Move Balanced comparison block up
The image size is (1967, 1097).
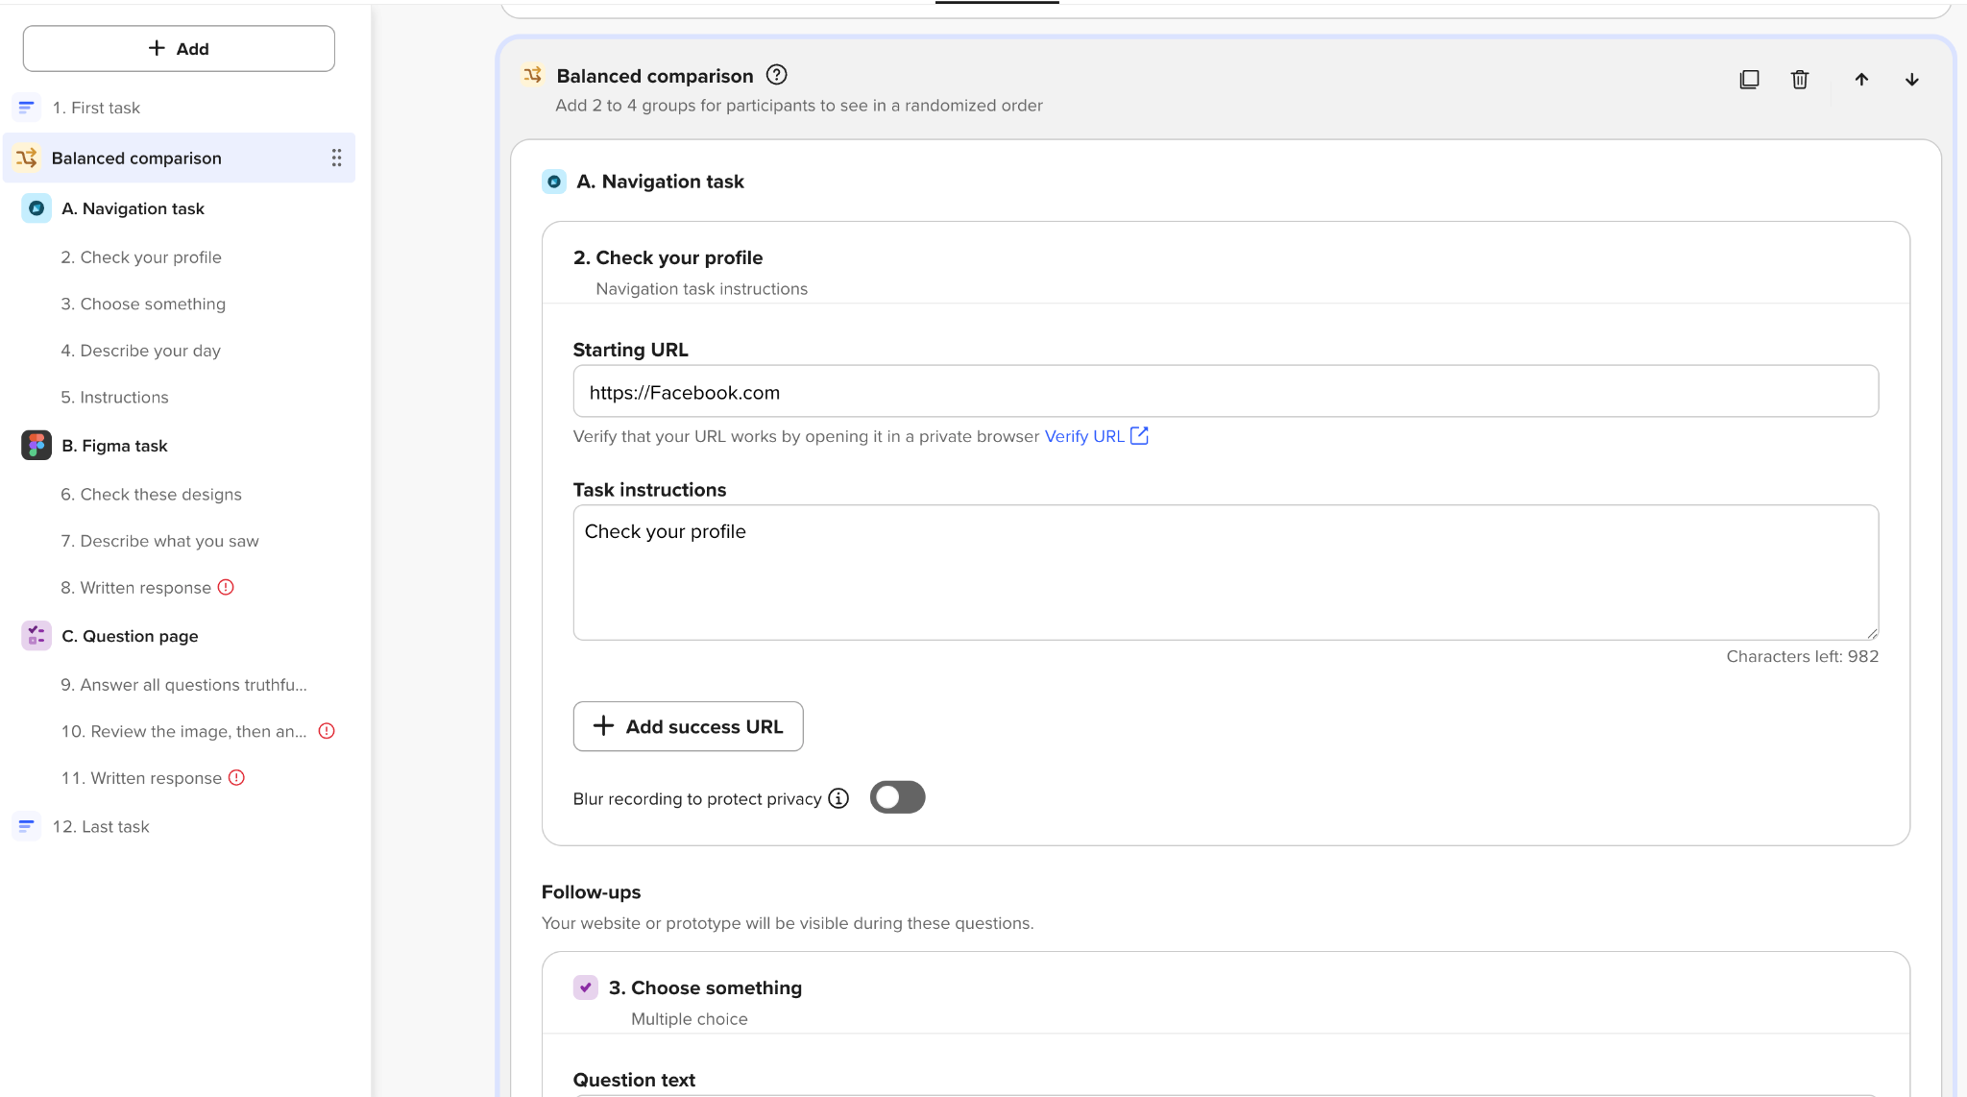[x=1861, y=80]
